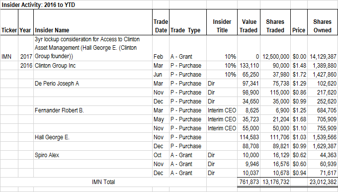This screenshot has width=338, height=192.
Task: Click the 23,012,382 shares owned total
Action: (323, 182)
